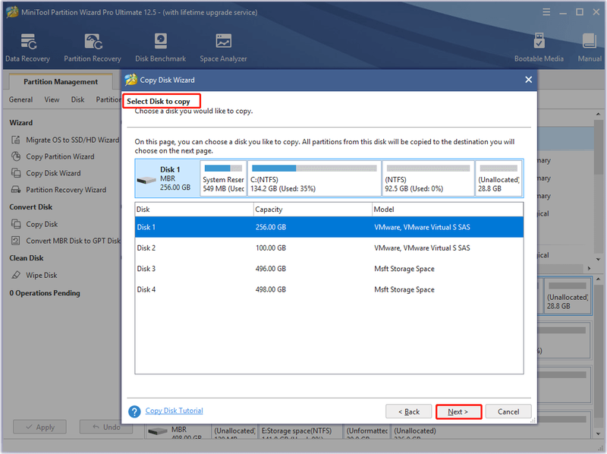
Task: Open the Data Recovery tool icon
Action: pos(28,42)
